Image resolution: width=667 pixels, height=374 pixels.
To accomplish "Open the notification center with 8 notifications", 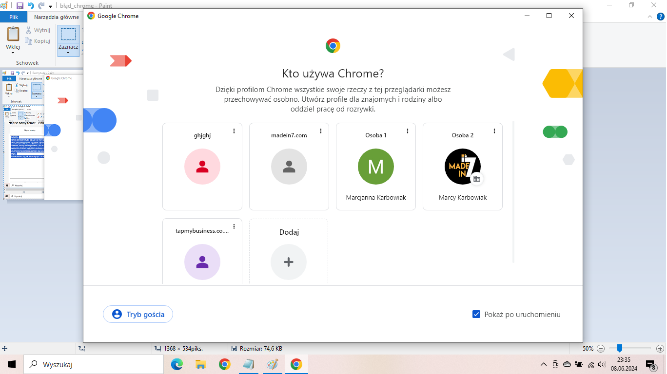I will click(650, 364).
